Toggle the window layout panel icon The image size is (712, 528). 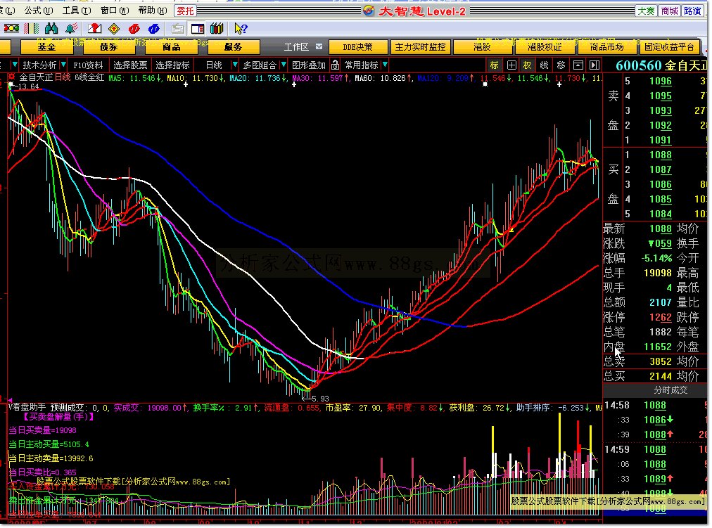(198, 29)
